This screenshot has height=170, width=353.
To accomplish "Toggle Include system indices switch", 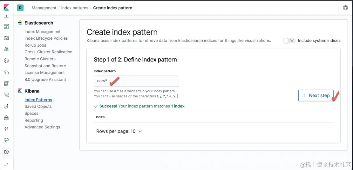I will coord(289,41).
